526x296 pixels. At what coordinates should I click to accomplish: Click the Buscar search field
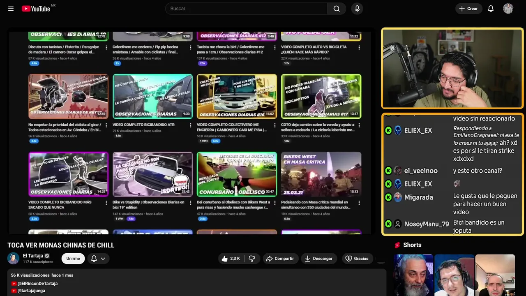coord(246,9)
